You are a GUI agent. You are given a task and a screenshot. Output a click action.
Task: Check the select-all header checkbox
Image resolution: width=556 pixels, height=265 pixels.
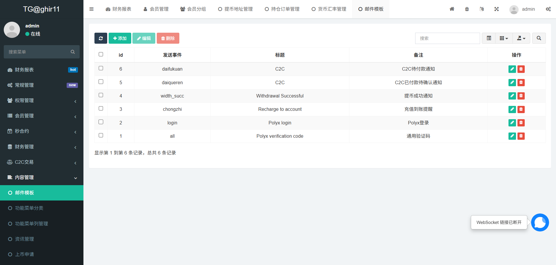[x=101, y=54]
